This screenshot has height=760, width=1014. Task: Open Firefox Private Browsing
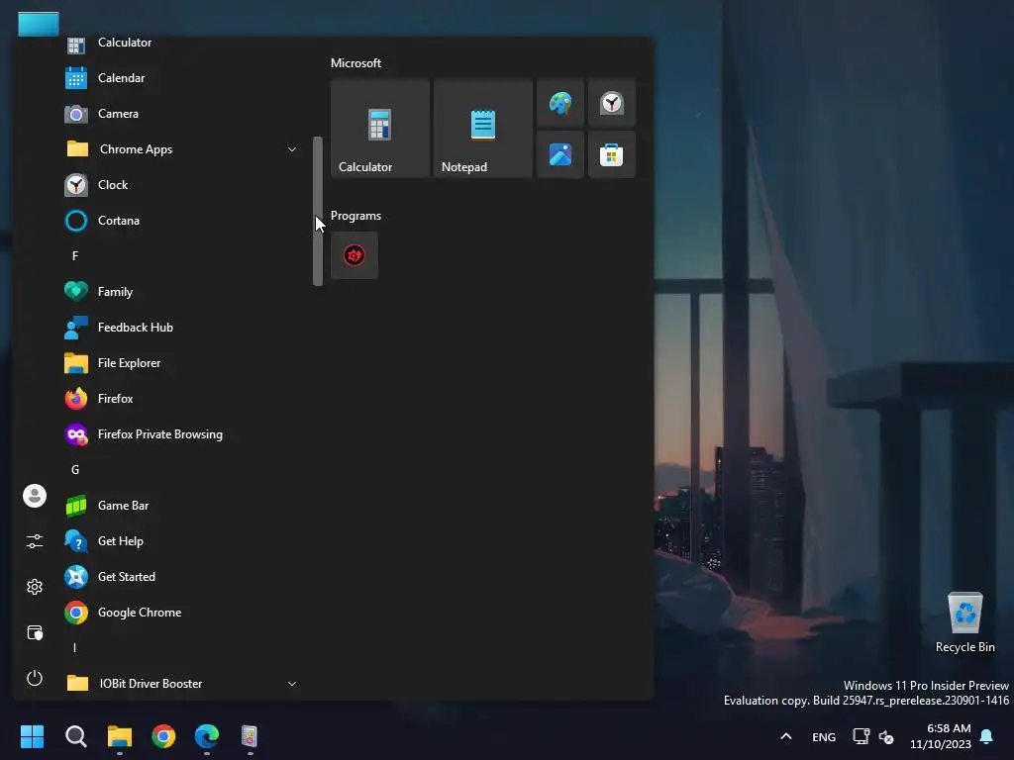pyautogui.click(x=182, y=434)
